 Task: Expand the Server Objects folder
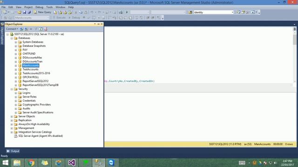coord(12,116)
